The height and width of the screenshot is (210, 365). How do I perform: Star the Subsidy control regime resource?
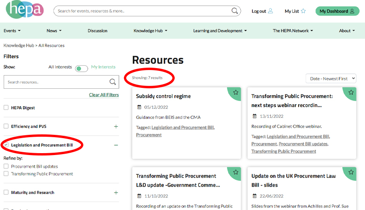pyautogui.click(x=235, y=93)
